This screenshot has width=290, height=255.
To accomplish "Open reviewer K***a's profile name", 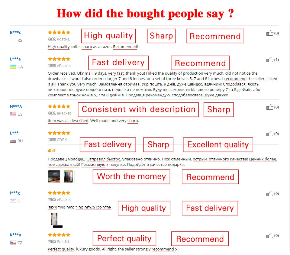I will click(x=15, y=235).
